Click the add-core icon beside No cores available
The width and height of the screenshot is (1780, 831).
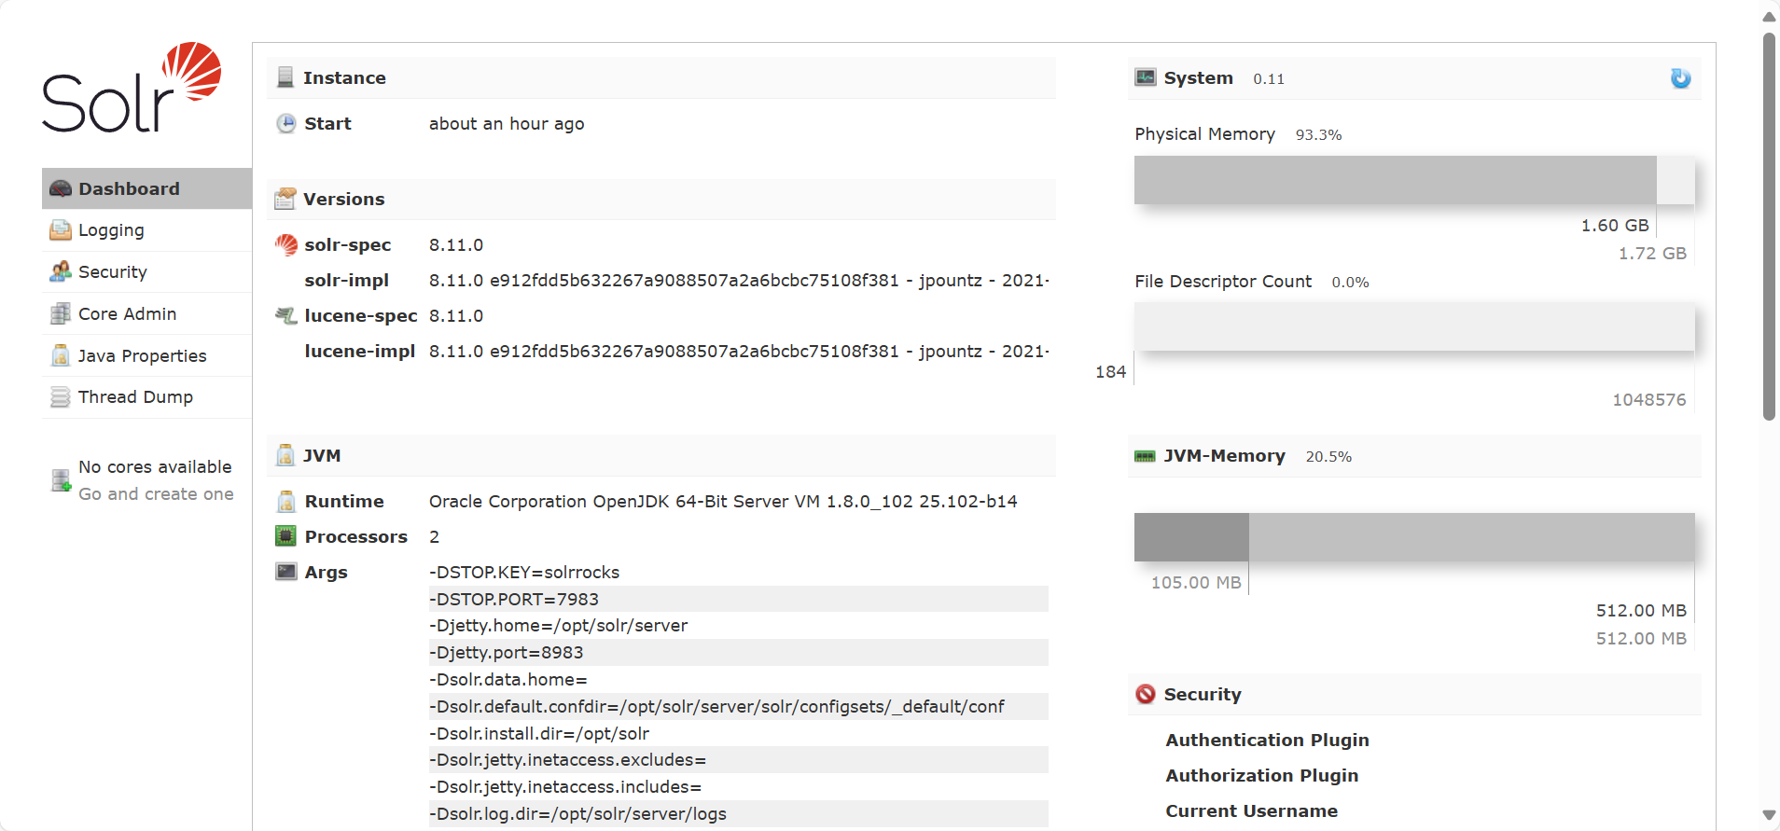pyautogui.click(x=61, y=480)
